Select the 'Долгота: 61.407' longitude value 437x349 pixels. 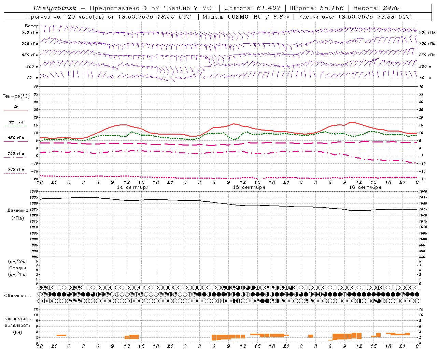[x=252, y=8]
